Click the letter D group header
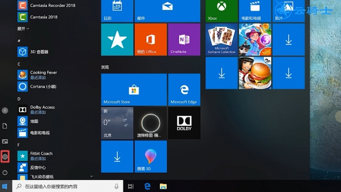This screenshot has height=192, width=341. tap(19, 99)
